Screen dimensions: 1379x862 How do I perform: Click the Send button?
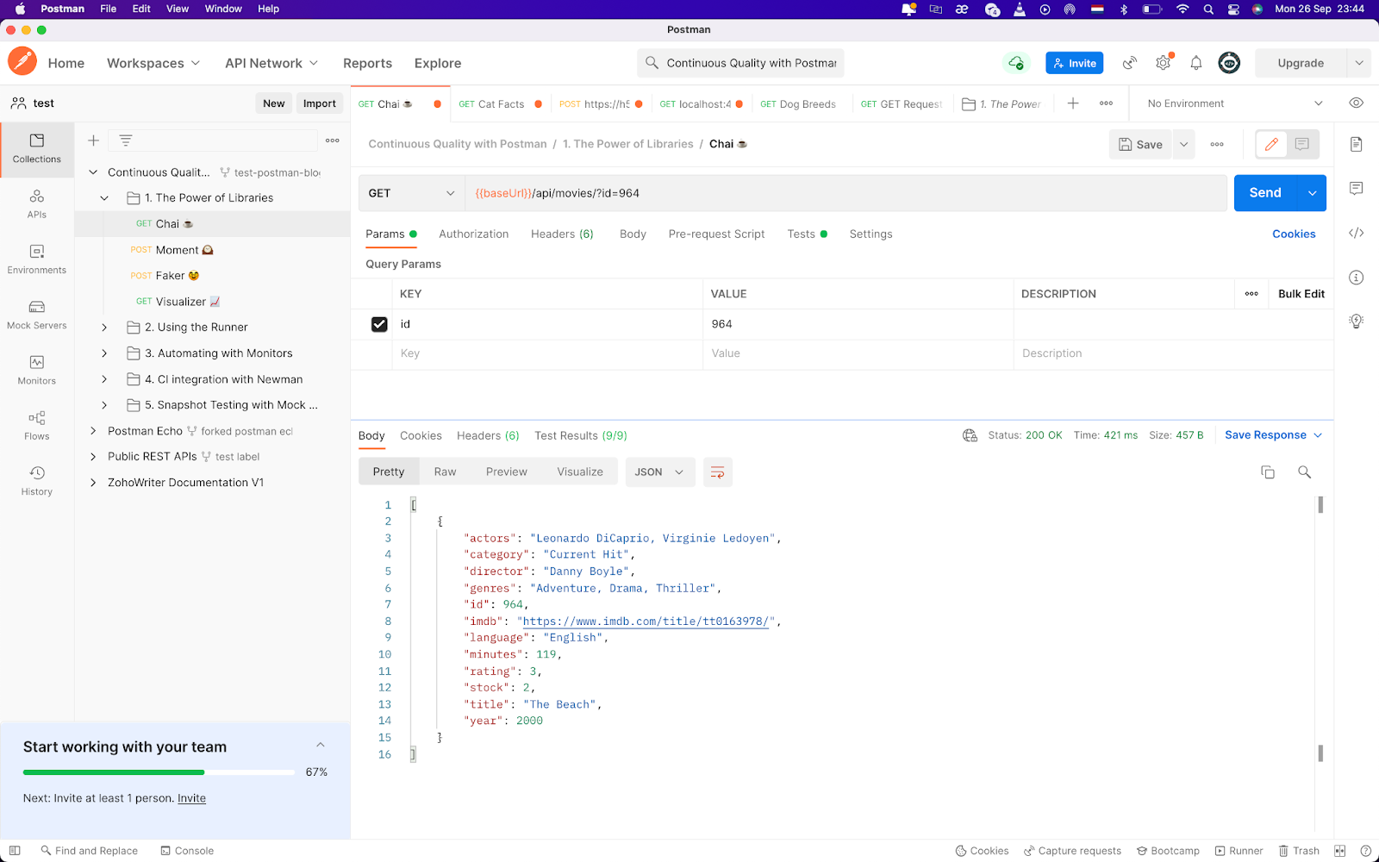point(1265,193)
